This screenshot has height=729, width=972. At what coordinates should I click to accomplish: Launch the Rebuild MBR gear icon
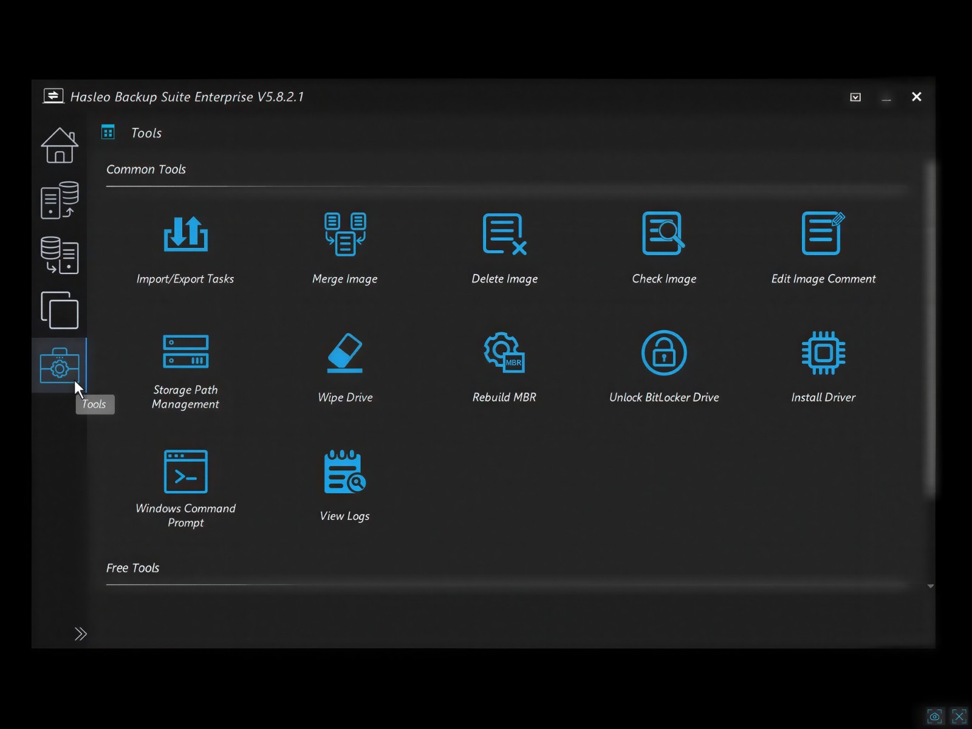coord(504,352)
